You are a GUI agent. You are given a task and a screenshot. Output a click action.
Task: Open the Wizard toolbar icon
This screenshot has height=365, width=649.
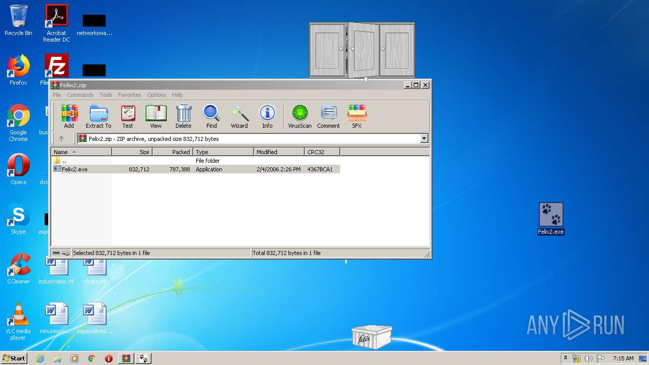239,117
